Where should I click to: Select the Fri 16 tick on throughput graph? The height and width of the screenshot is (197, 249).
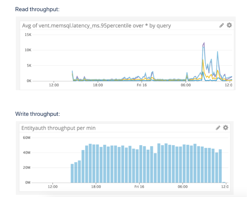[139, 187]
